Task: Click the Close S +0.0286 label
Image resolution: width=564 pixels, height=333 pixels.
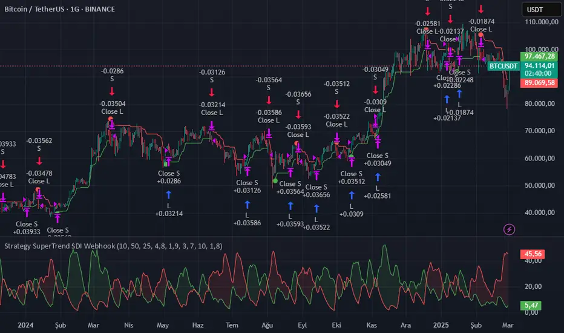Action: pos(169,177)
